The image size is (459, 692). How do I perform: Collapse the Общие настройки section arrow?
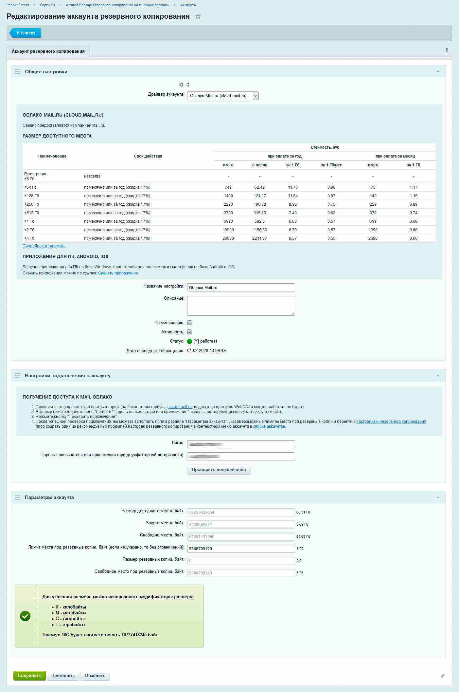pyautogui.click(x=438, y=71)
